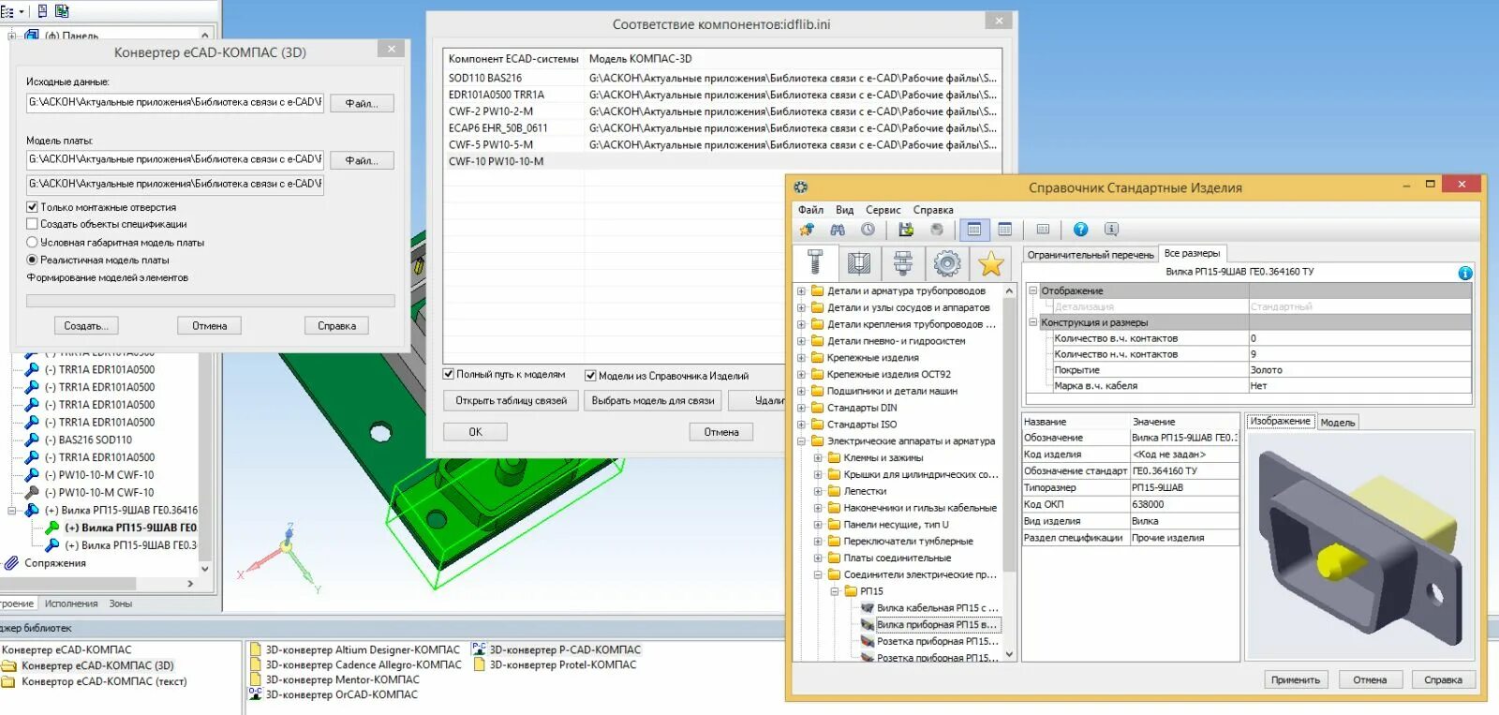Click Открыть таблицу связей button
Viewport: 1499px width, 715px height.
pyautogui.click(x=512, y=400)
